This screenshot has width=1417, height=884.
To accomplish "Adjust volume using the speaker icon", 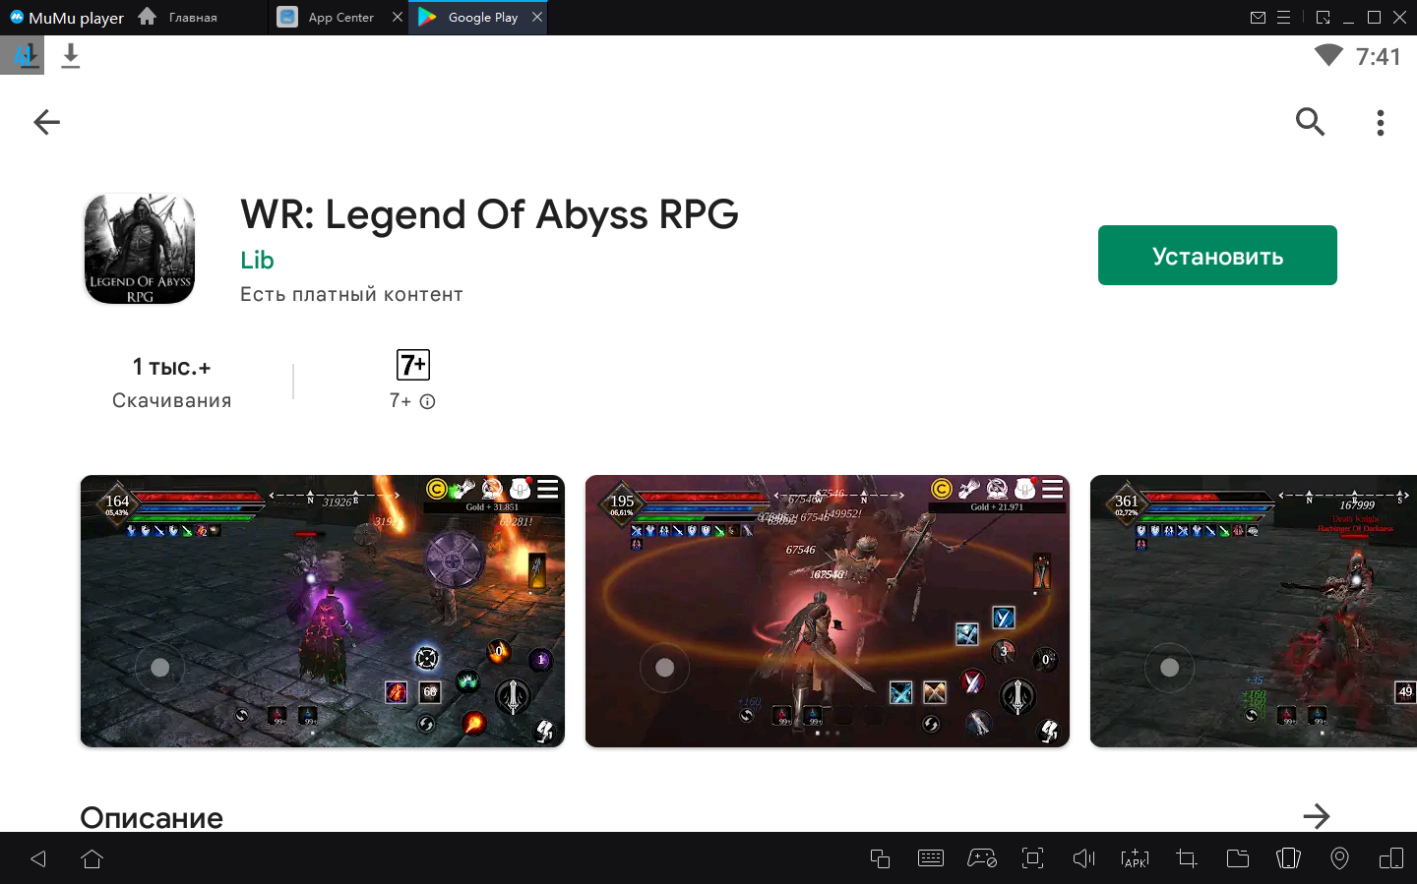I will 1083,858.
